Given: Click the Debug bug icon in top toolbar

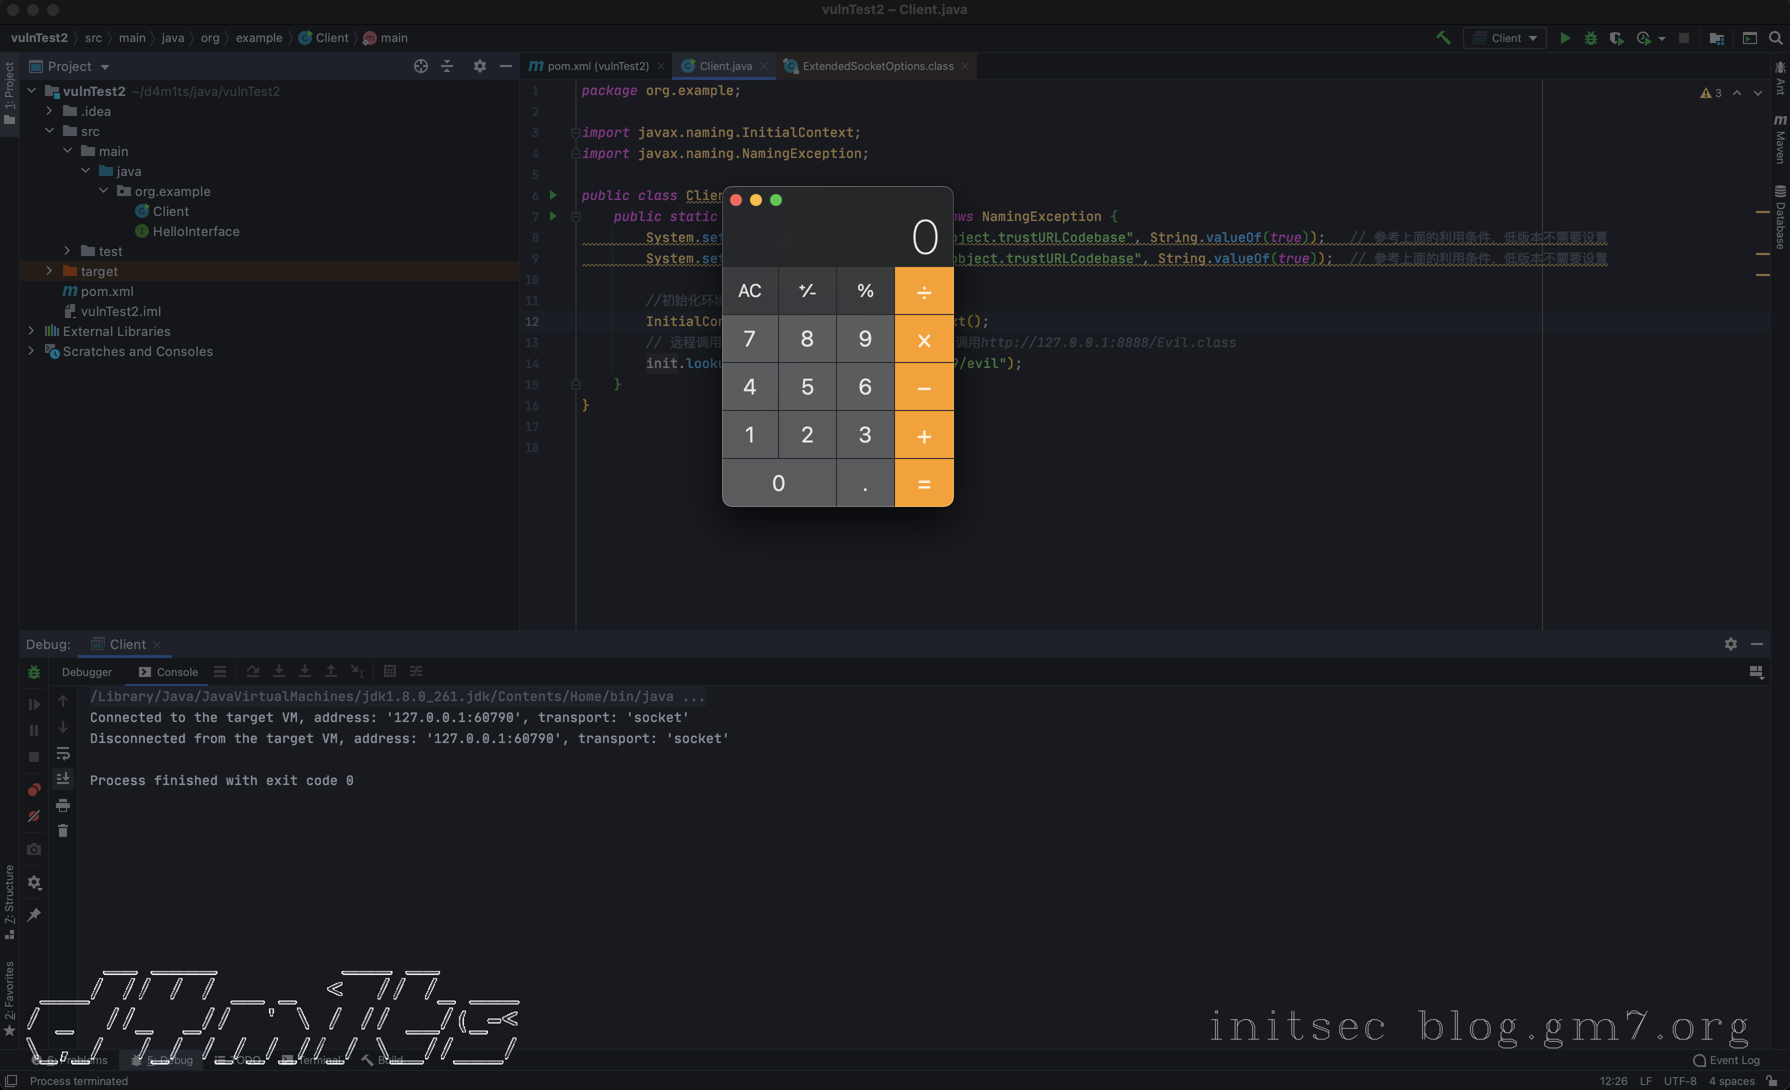Looking at the screenshot, I should coord(1590,38).
